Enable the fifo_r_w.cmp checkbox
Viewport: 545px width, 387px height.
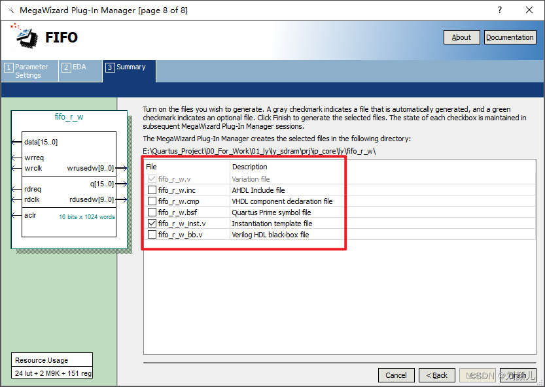click(x=152, y=201)
